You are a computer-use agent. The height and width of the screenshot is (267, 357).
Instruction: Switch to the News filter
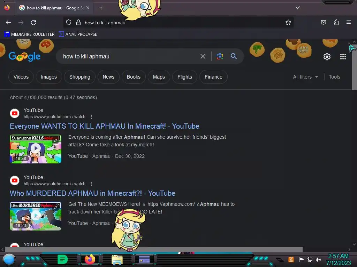(x=108, y=77)
